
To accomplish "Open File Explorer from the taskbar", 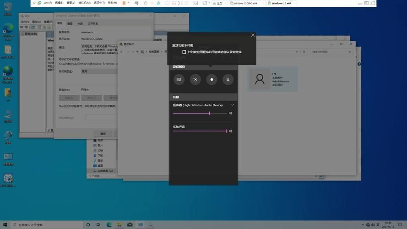I will pyautogui.click(x=119, y=225).
